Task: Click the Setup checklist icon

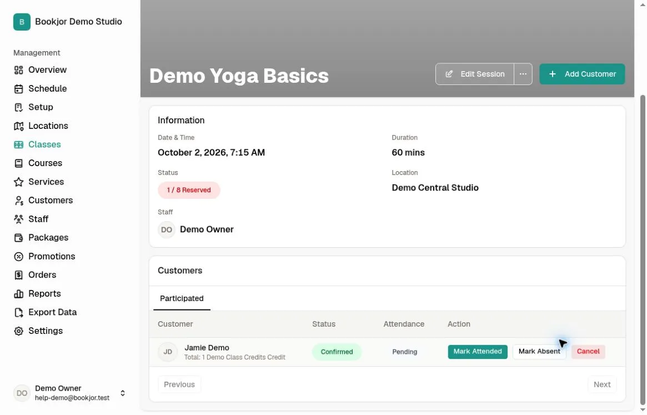Action: [x=18, y=107]
